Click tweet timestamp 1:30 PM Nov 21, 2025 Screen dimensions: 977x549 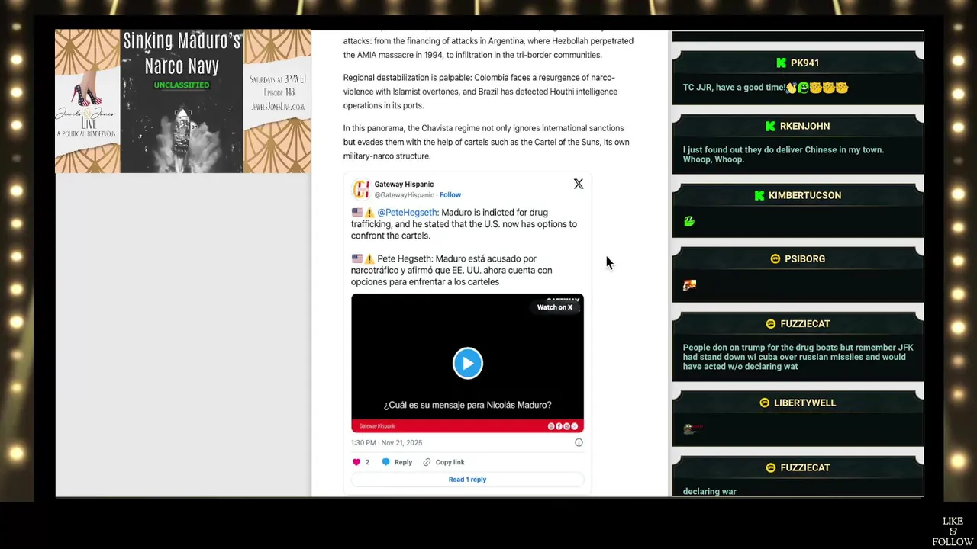pos(386,443)
